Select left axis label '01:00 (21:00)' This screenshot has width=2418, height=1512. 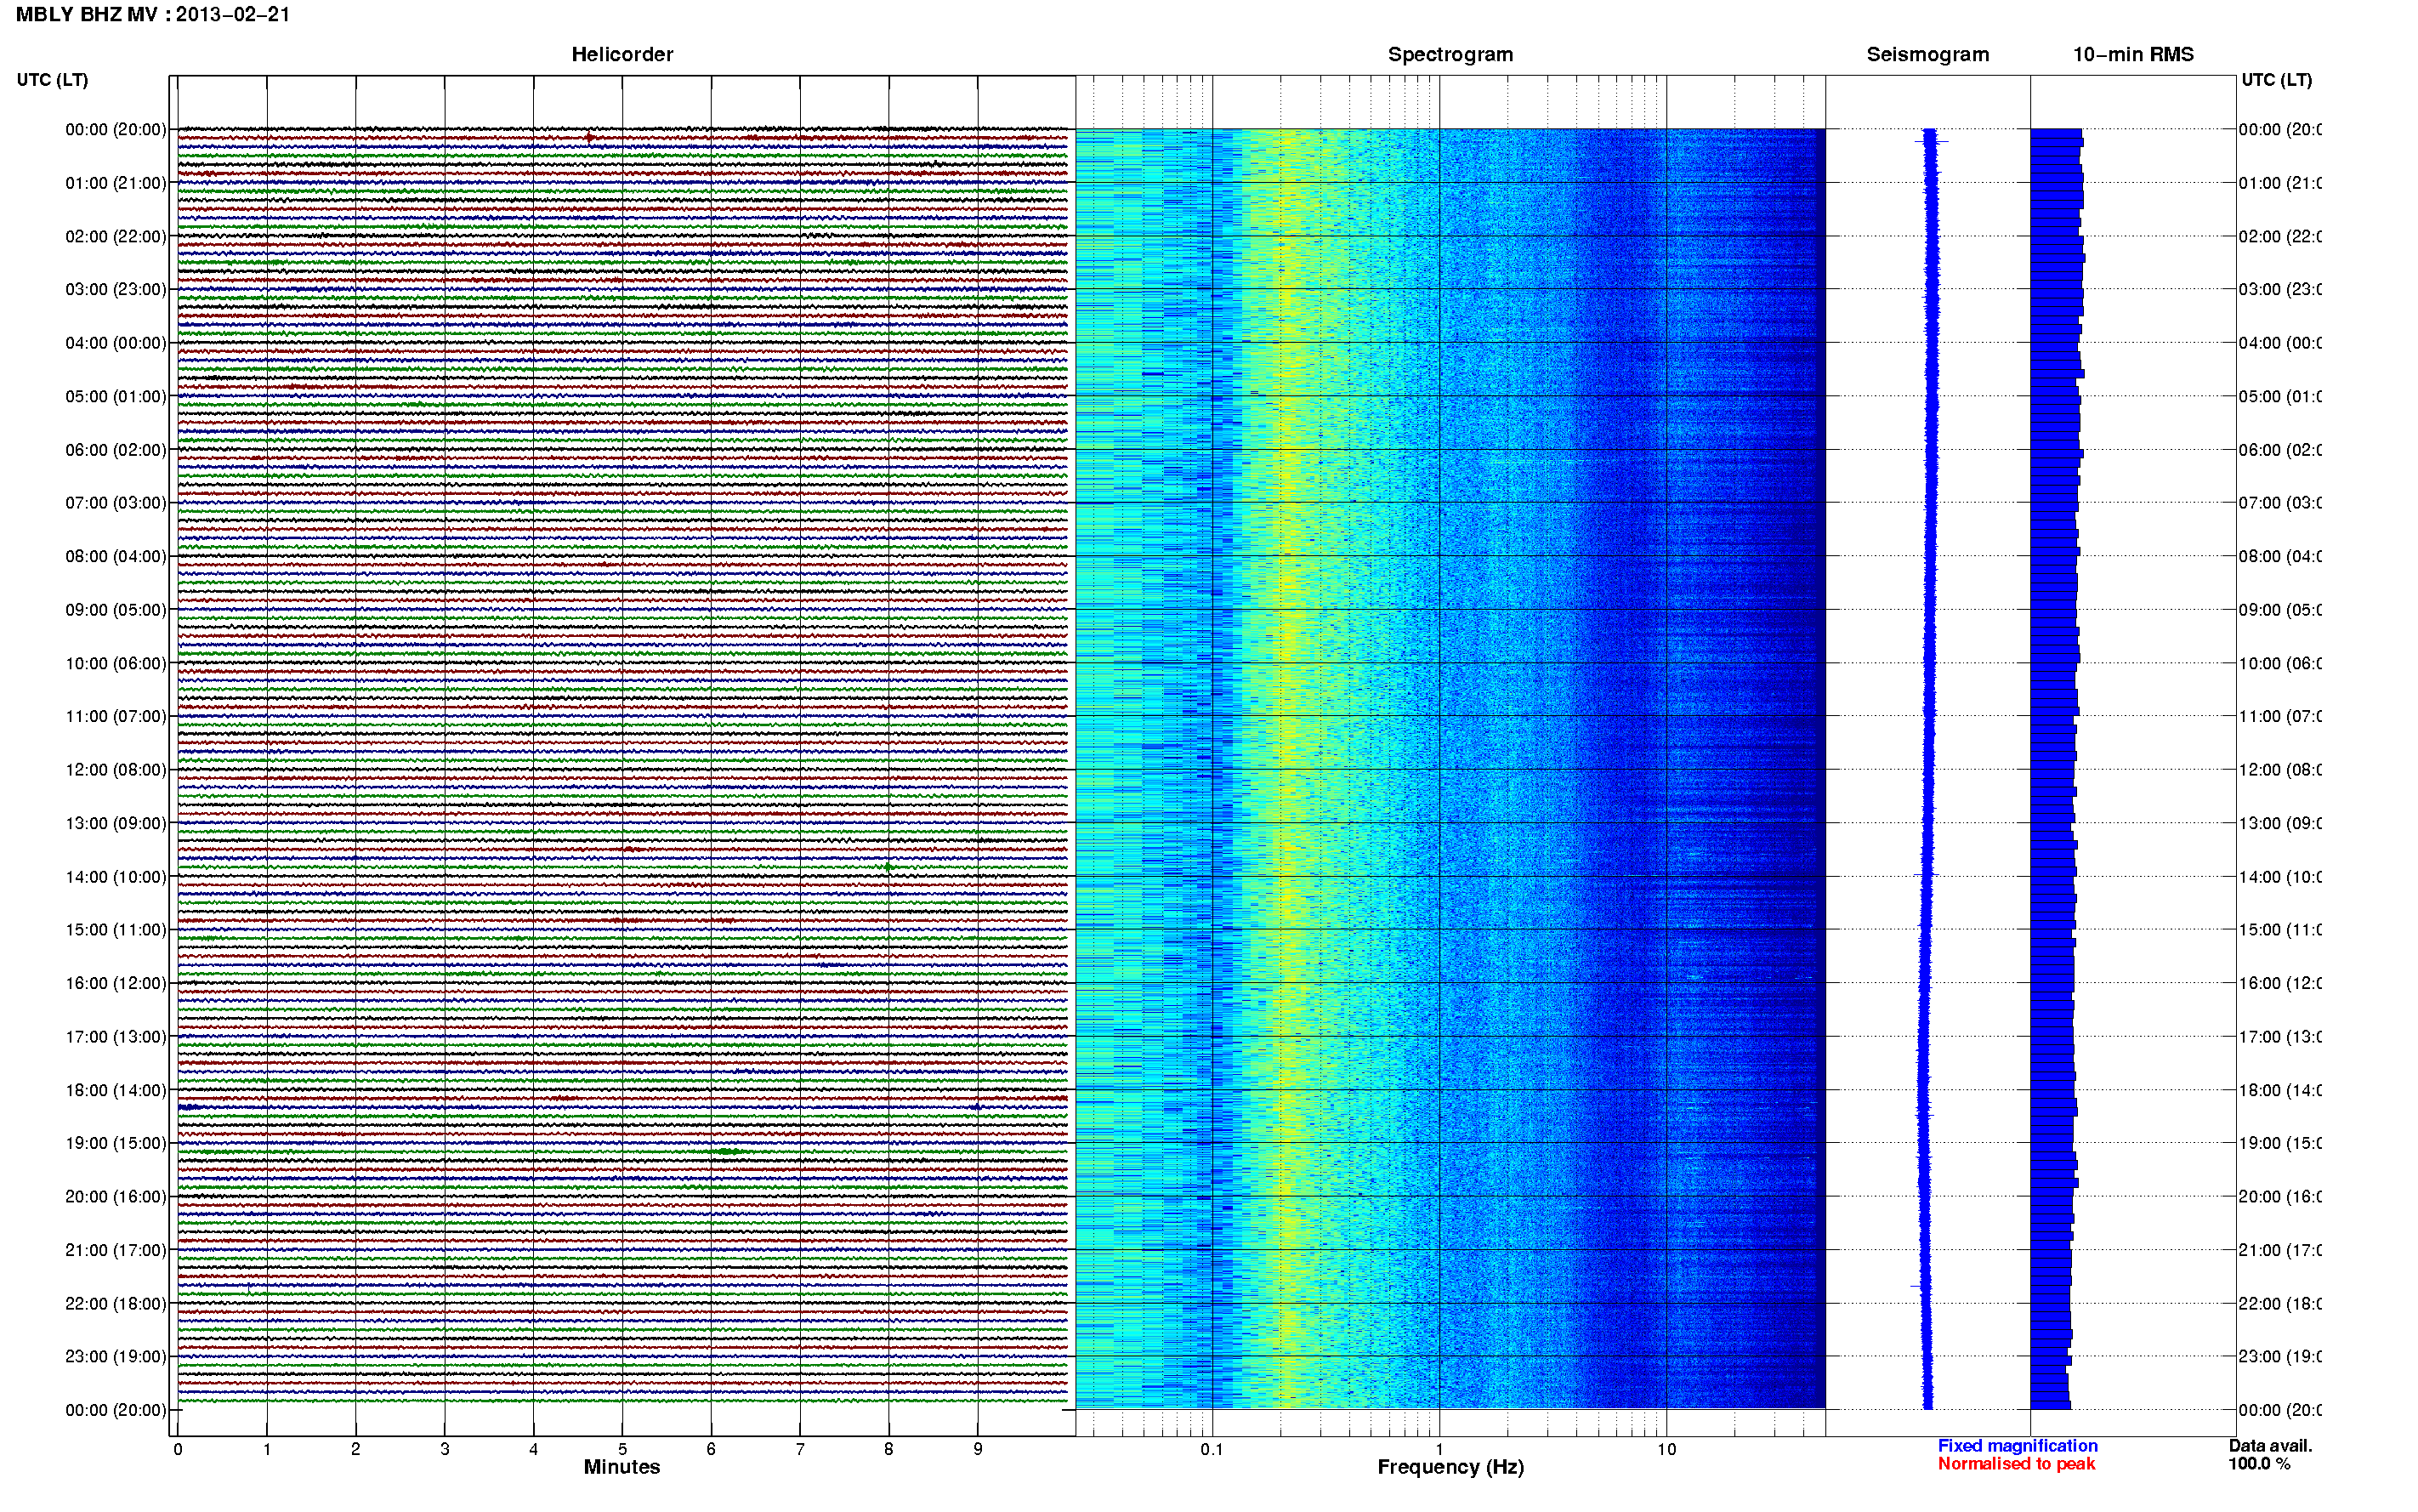click(x=116, y=183)
